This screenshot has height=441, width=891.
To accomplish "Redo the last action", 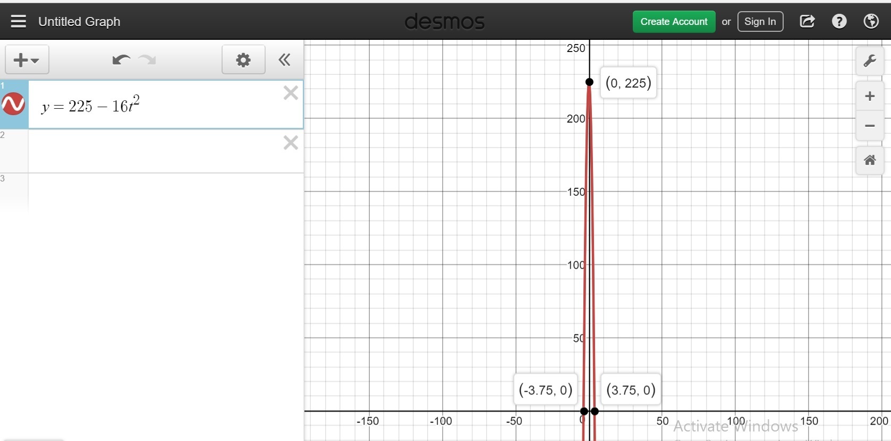I will pyautogui.click(x=147, y=59).
